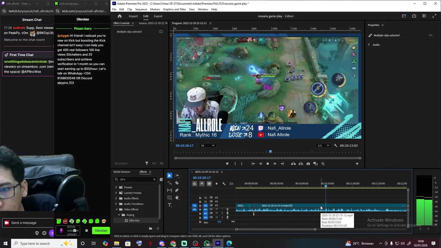The width and height of the screenshot is (441, 248).
Task: Collapse the Keying folder
Action: coord(119,215)
